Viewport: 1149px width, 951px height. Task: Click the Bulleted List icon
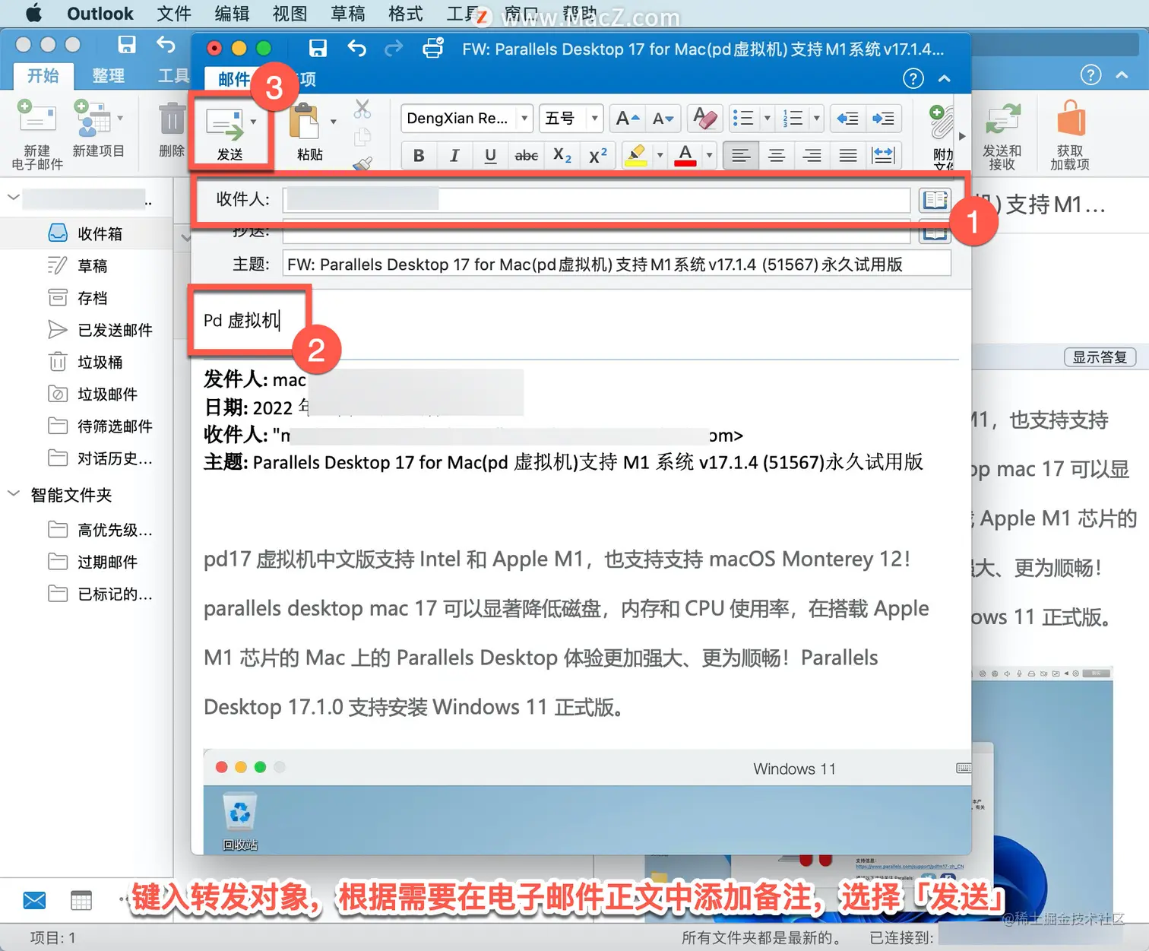coord(743,118)
